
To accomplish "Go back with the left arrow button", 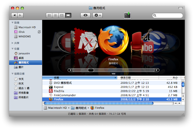I will [14, 15].
